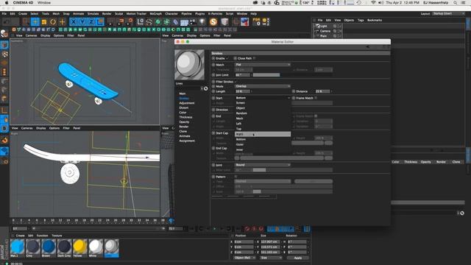Click the Cube primitive icon
The width and height of the screenshot is (471, 265).
pyautogui.click(x=141, y=22)
